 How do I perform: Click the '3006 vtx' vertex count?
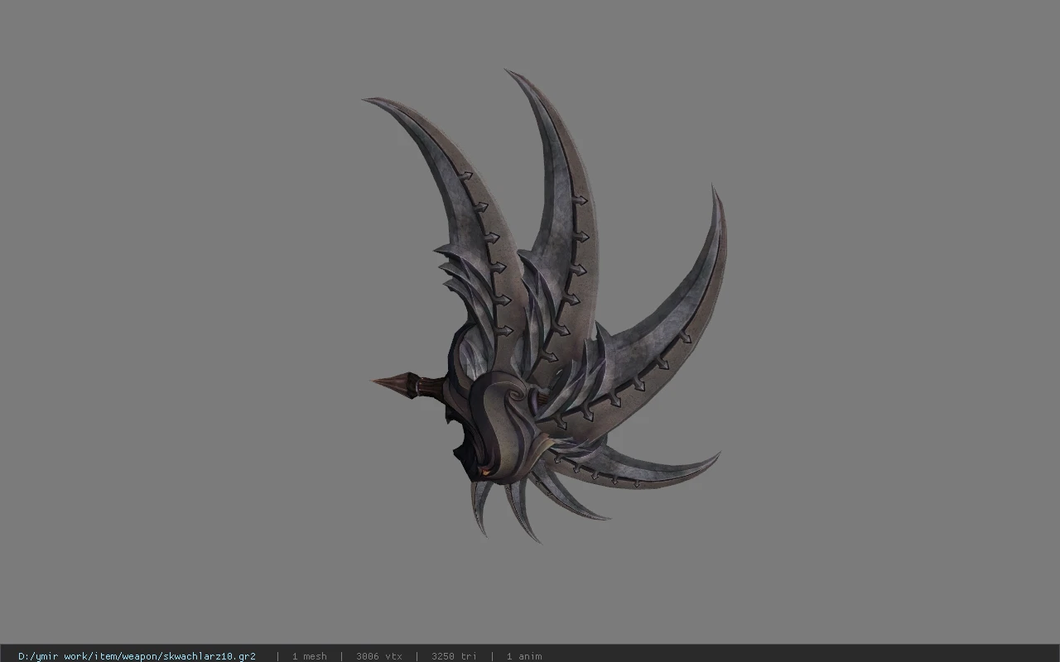(x=378, y=656)
